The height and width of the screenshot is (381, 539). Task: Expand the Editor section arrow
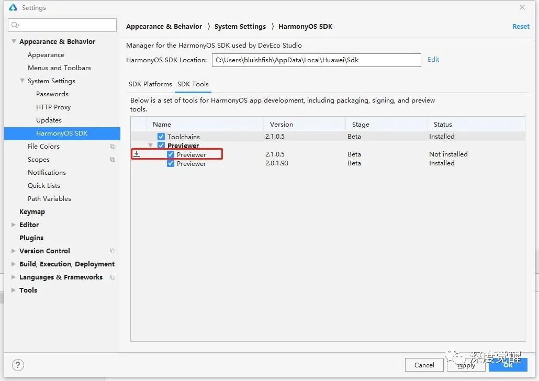tap(14, 225)
